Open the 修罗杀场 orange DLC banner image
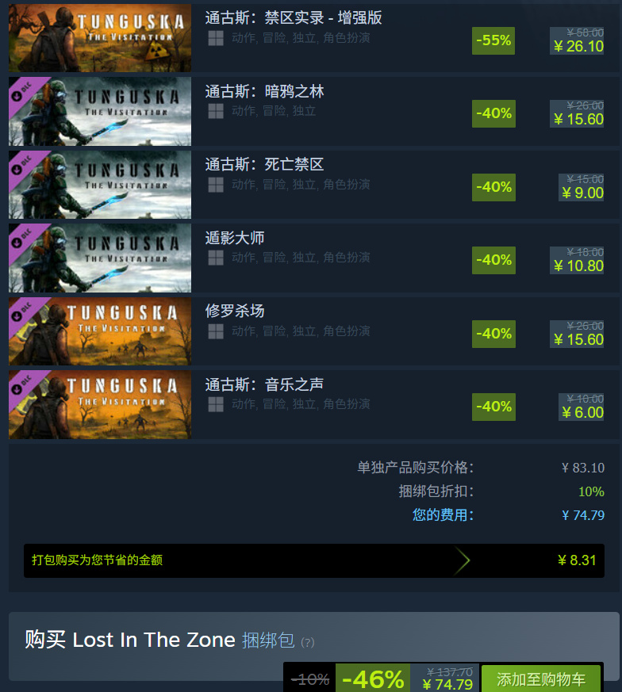Viewport: 622px width, 692px height. (x=100, y=331)
